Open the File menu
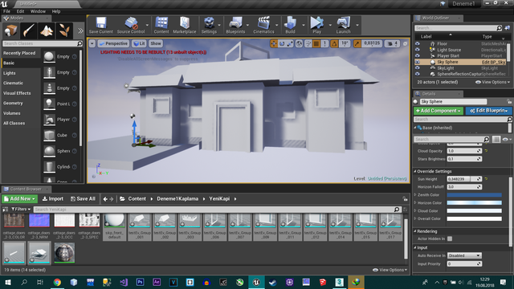514x289 pixels. click(x=6, y=11)
